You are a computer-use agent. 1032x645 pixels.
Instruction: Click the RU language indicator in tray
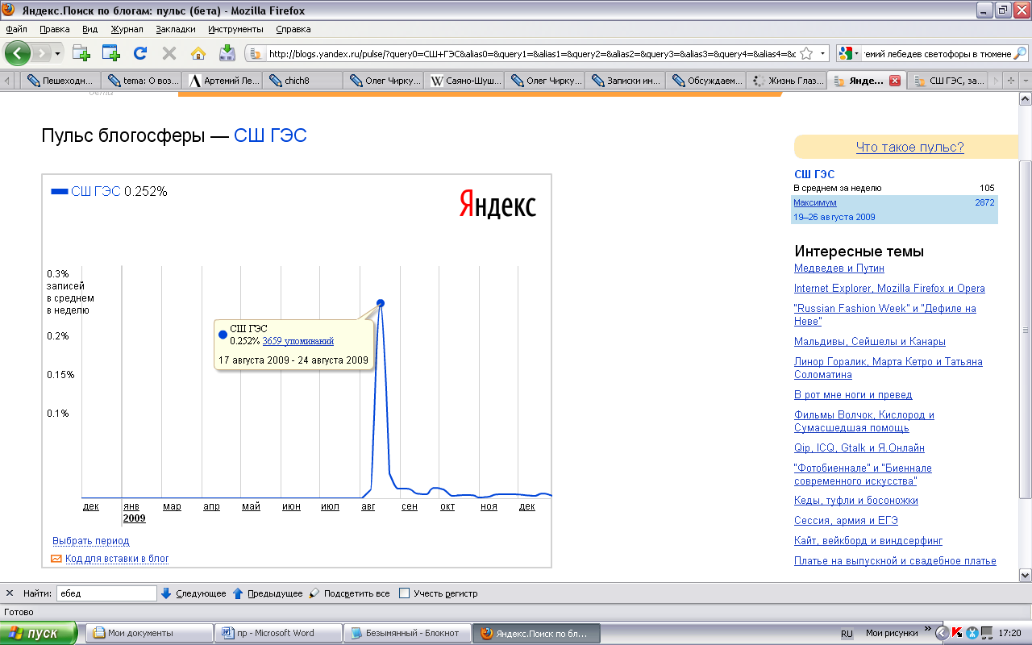[x=847, y=634]
